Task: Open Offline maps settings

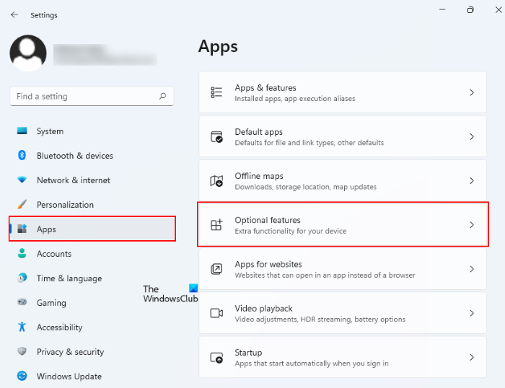Action: 343,181
